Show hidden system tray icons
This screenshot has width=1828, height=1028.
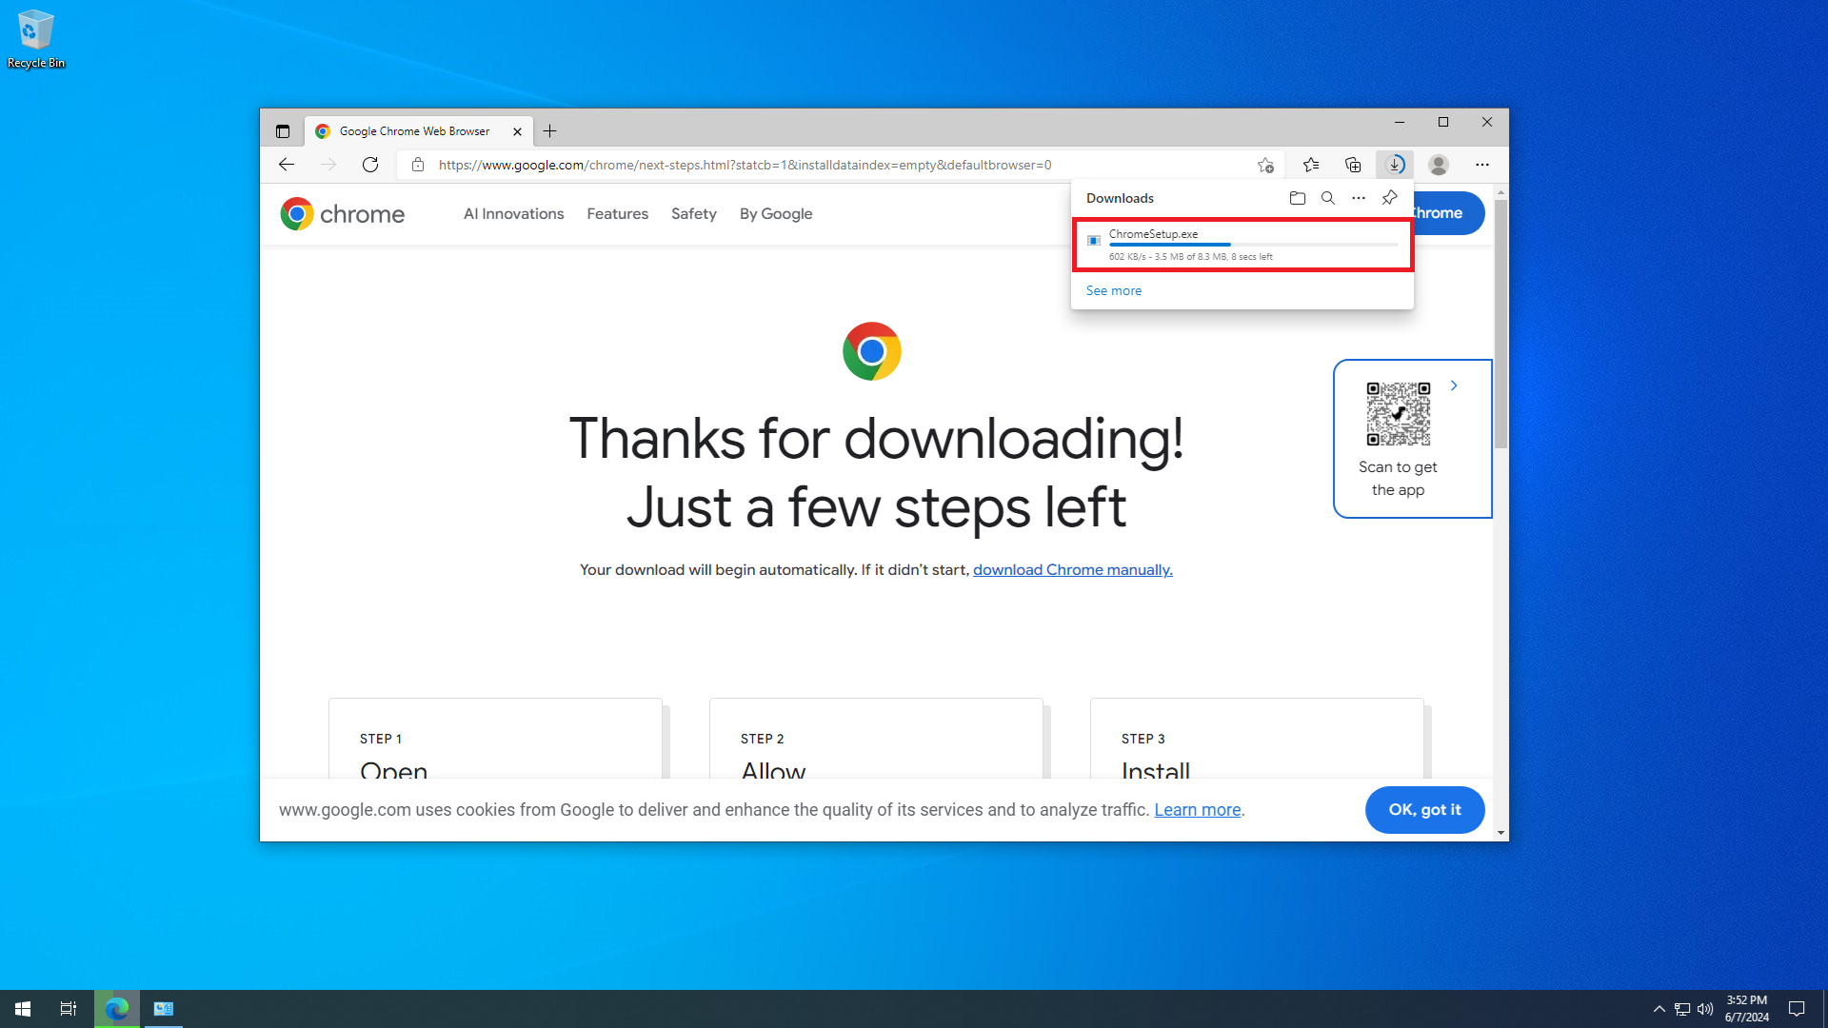pos(1659,1009)
